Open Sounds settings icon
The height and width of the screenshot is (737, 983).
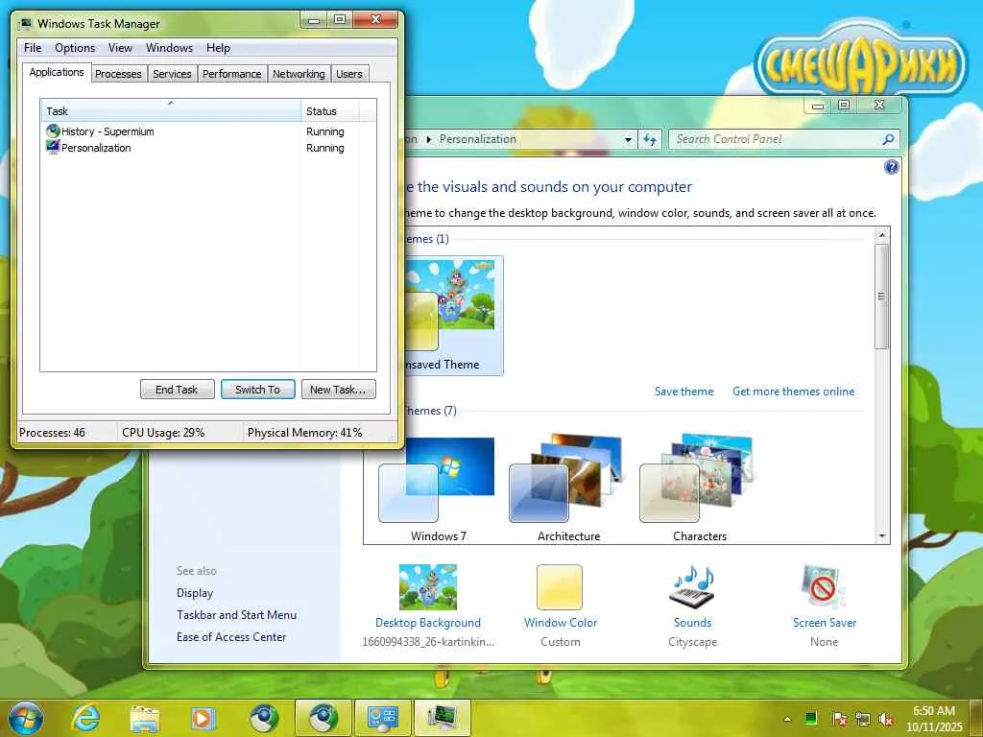[693, 586]
